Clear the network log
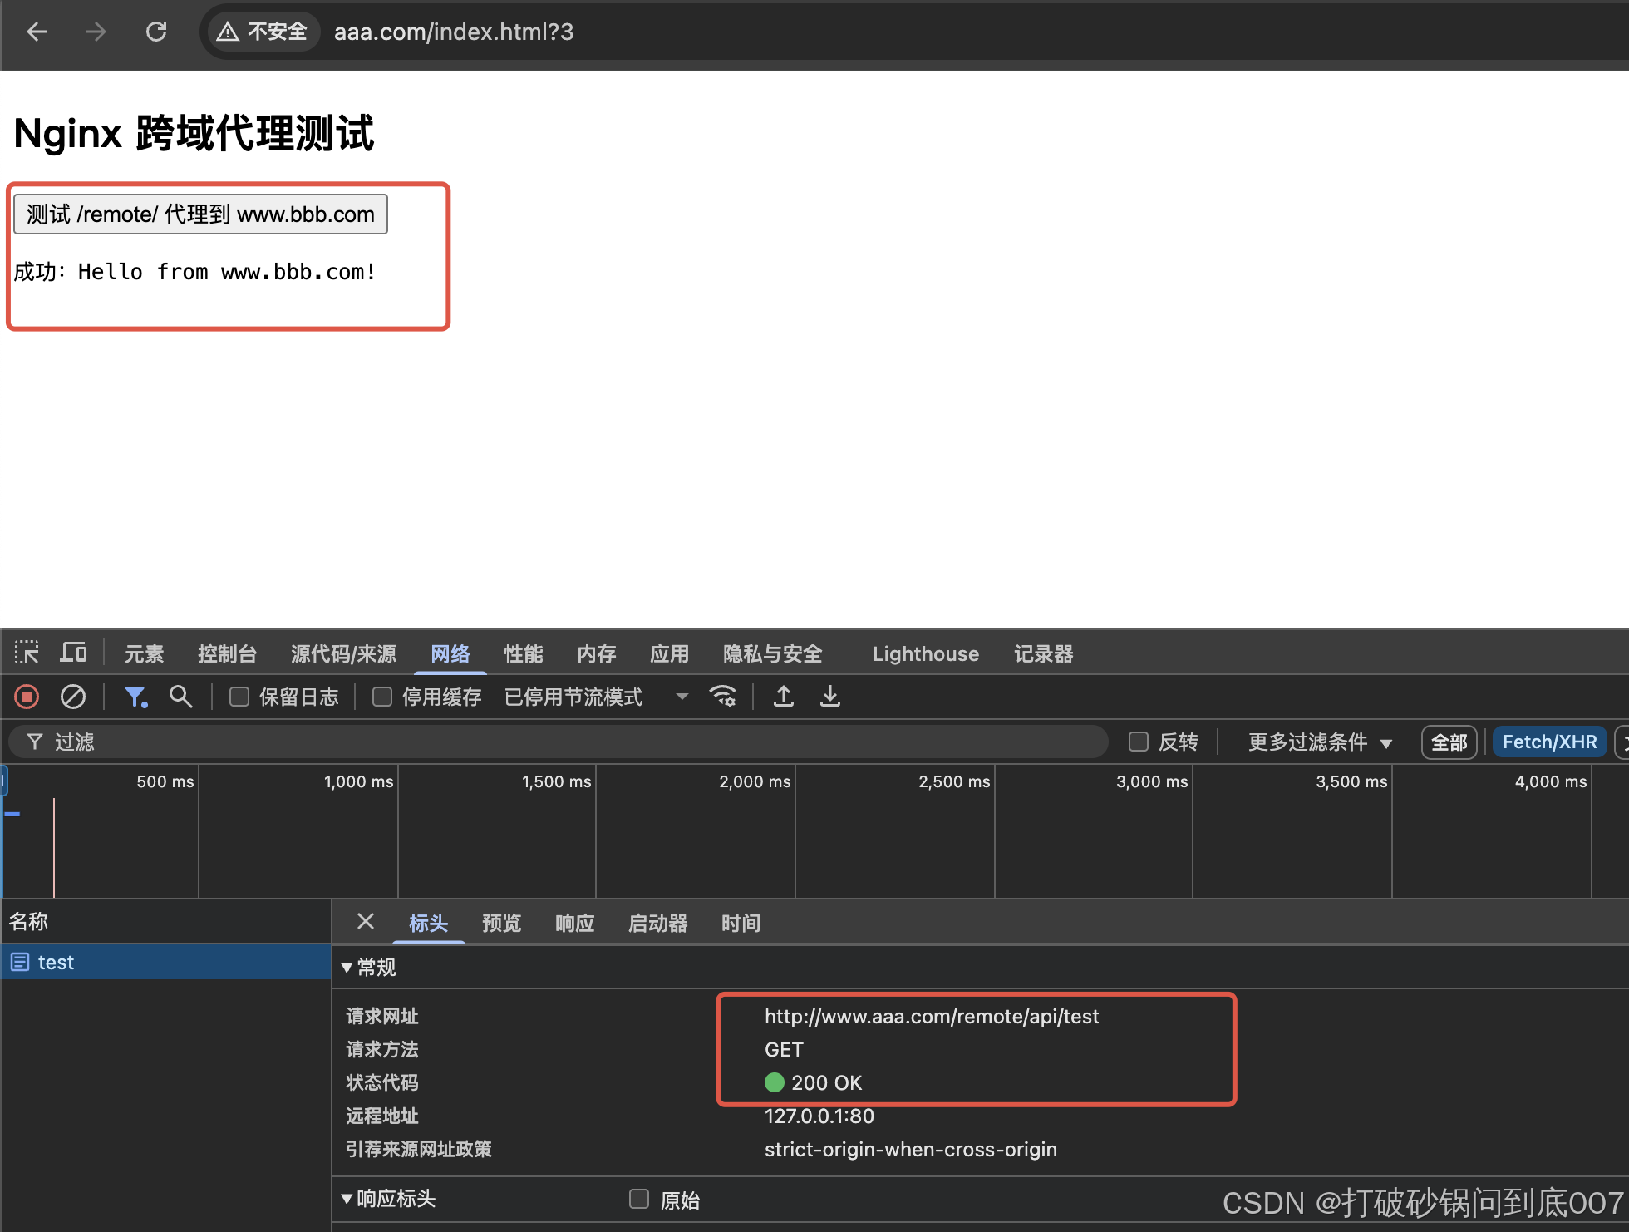This screenshot has height=1232, width=1629. (x=73, y=697)
